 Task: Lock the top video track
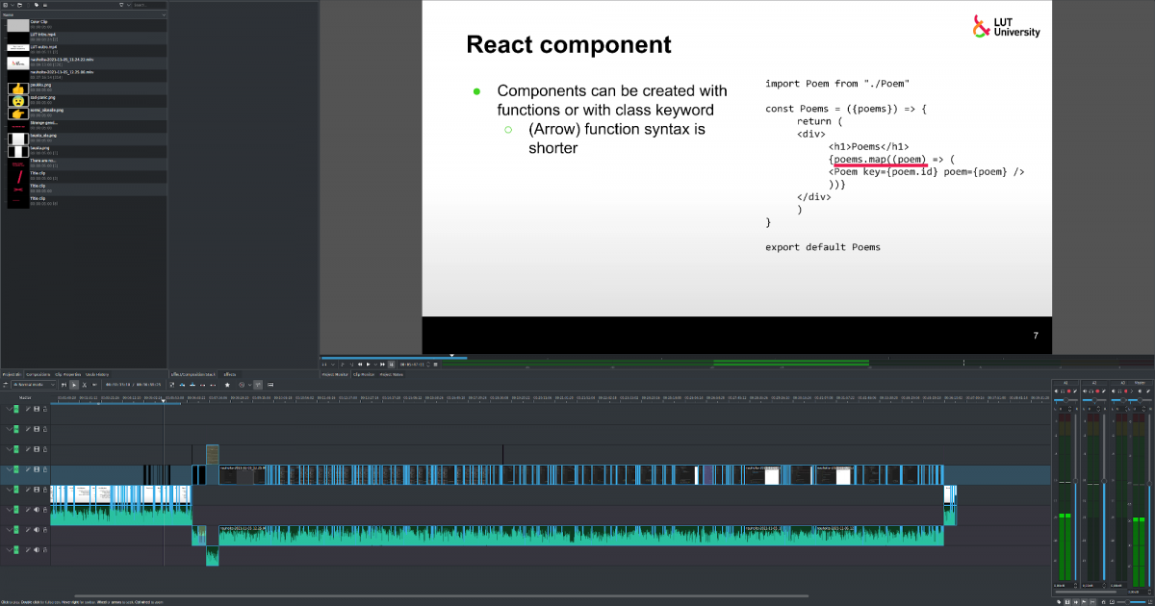45,409
